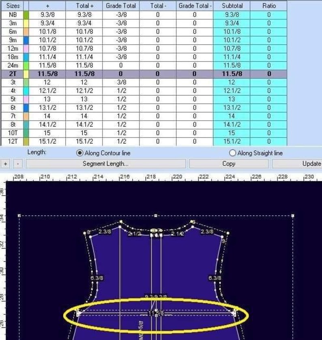
Task: Click the 10T size color swatch
Action: point(26,133)
